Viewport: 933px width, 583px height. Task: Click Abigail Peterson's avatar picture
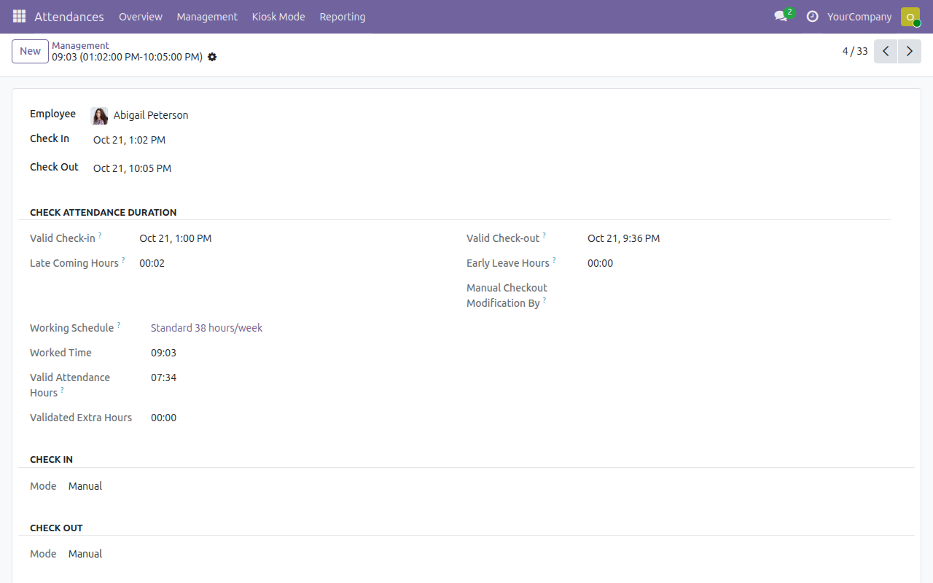point(99,115)
